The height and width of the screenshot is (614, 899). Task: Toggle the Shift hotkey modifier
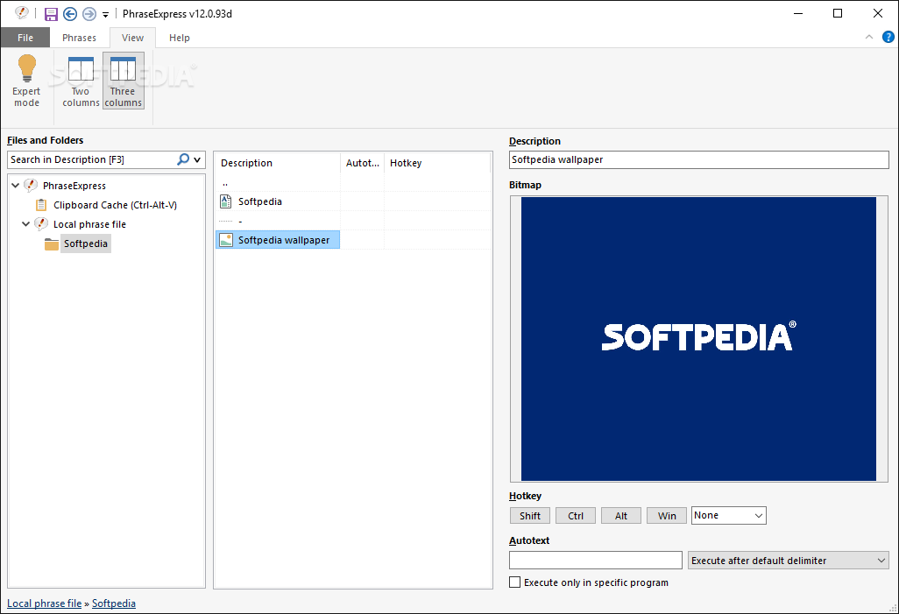pyautogui.click(x=530, y=515)
